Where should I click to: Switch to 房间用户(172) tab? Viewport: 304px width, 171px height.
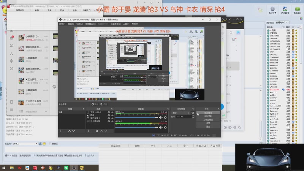282,22
